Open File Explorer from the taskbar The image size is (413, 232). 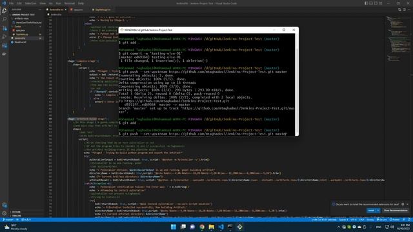click(x=211, y=227)
